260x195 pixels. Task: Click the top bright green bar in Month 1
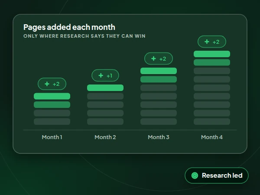pos(52,96)
